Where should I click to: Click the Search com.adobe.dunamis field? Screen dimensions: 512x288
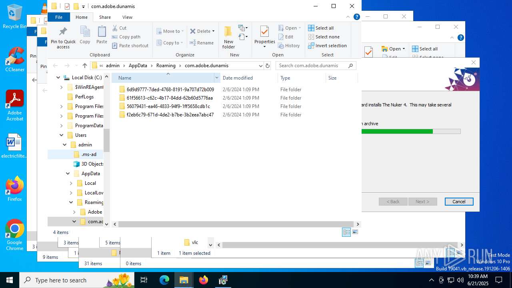click(x=316, y=66)
